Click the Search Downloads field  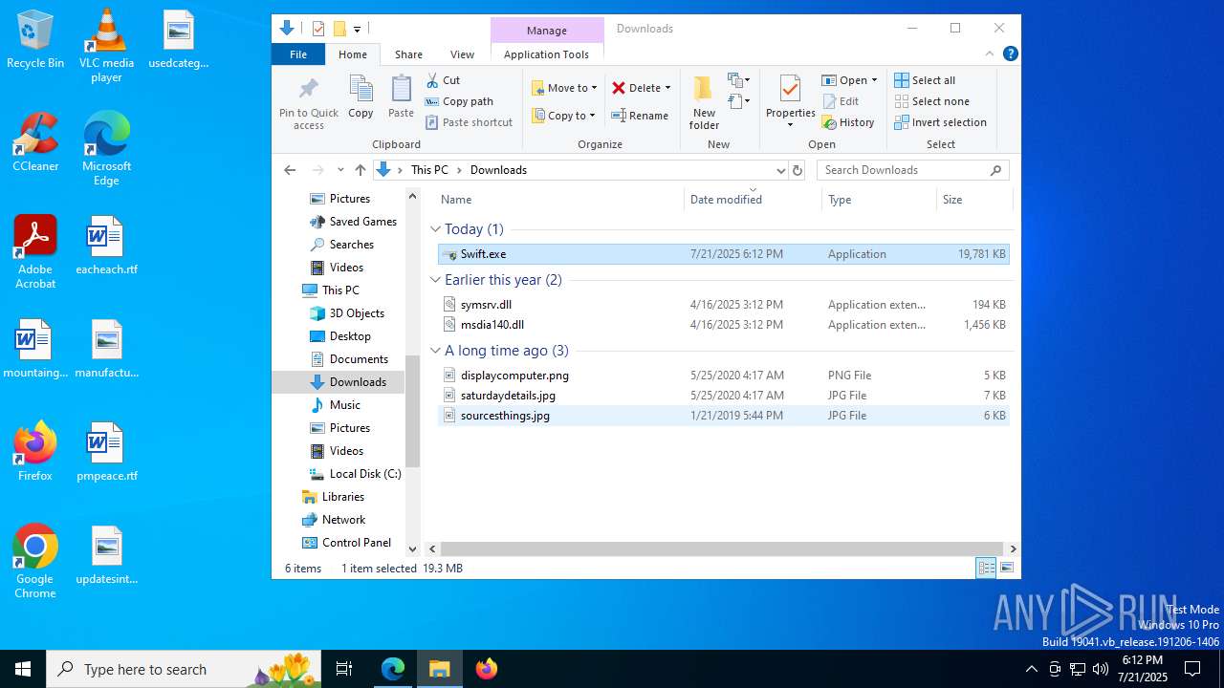point(911,170)
